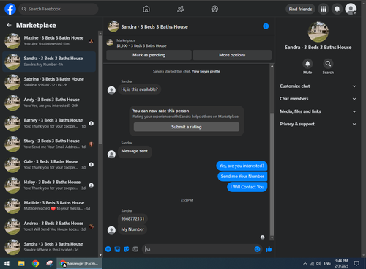This screenshot has height=269, width=366.
Task: Launch the paint-style app on the taskbar
Action: coord(50,263)
